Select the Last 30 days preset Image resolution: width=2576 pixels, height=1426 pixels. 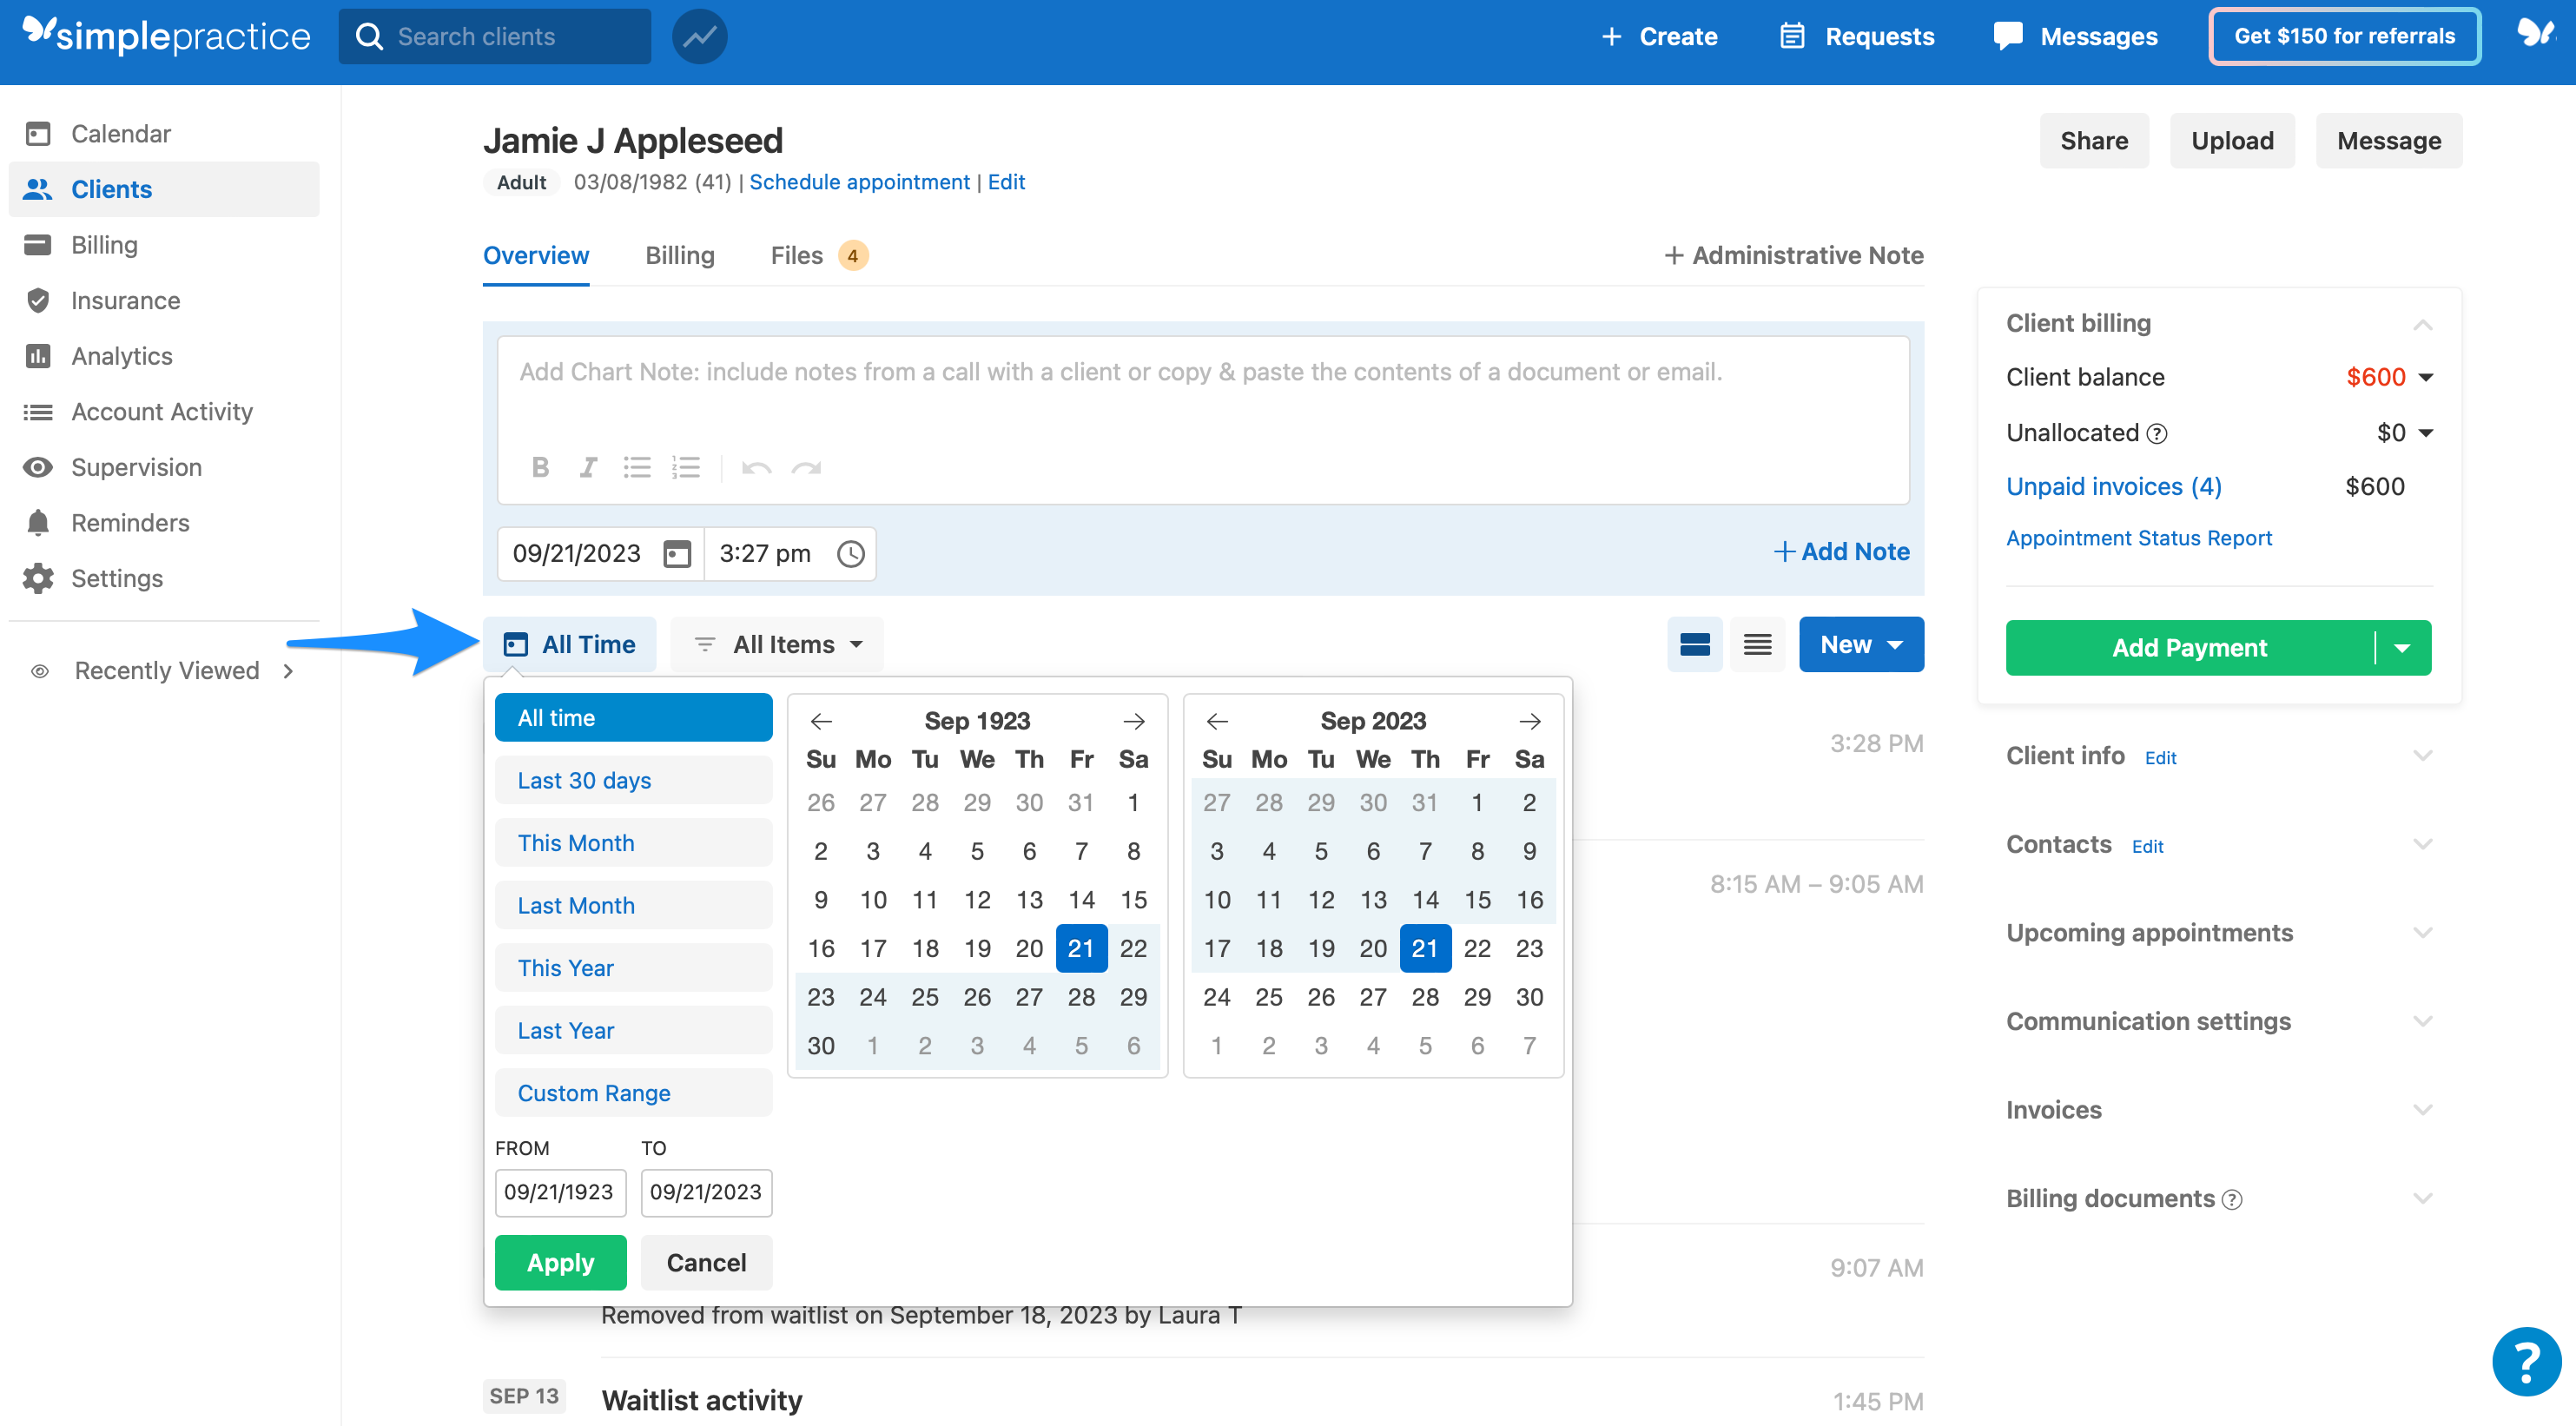click(x=633, y=780)
